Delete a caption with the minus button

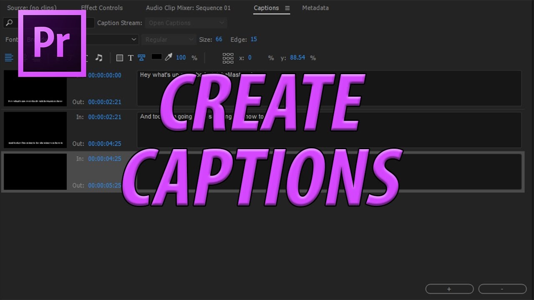(503, 289)
